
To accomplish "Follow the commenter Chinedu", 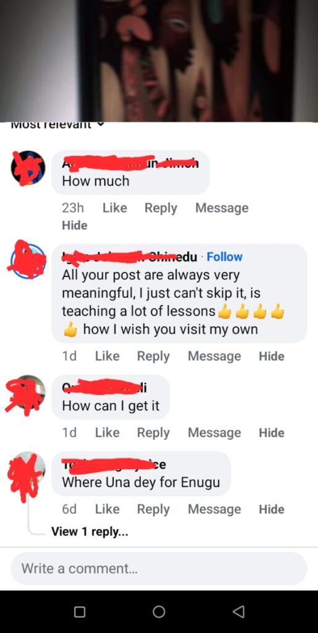I will coord(225,257).
